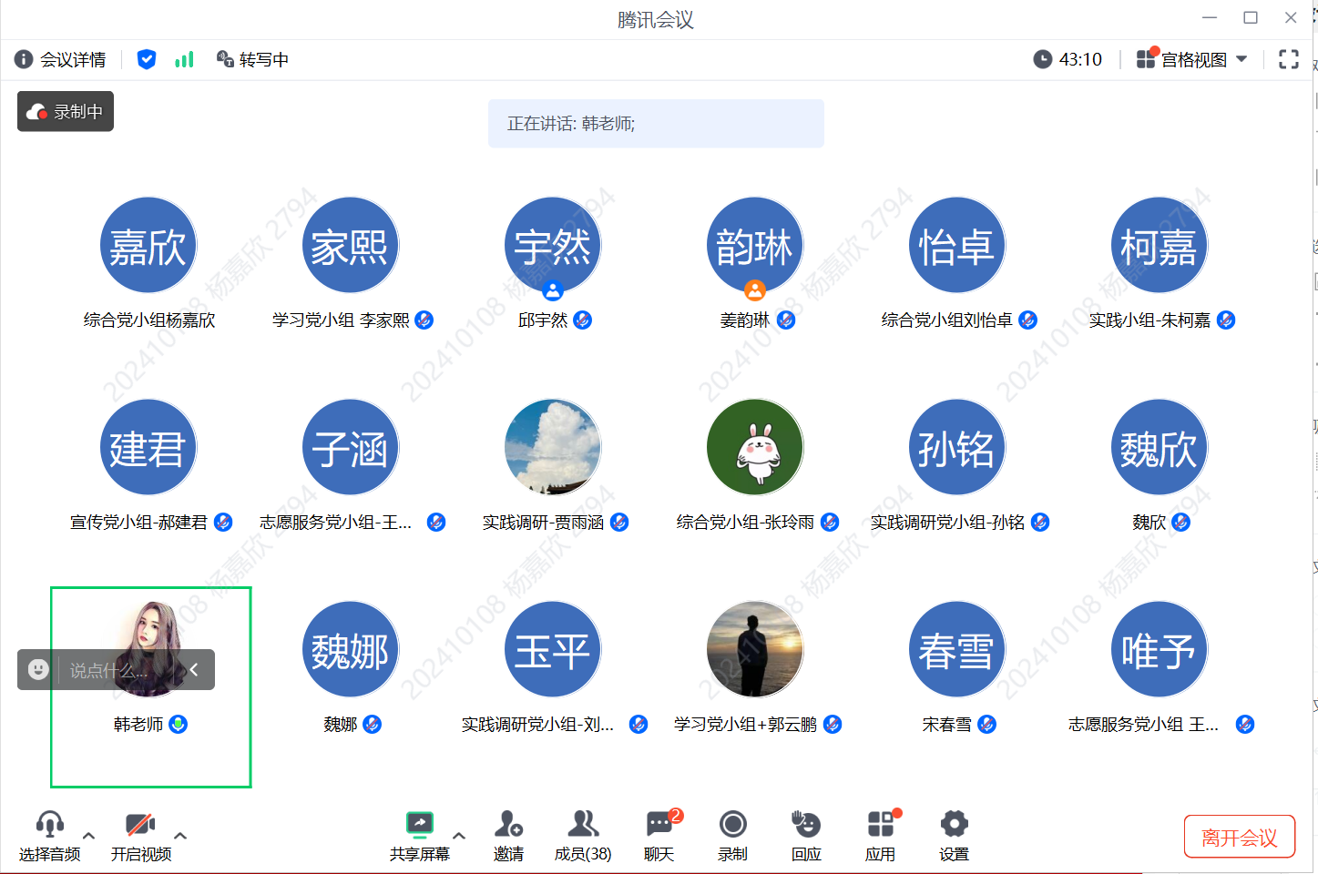Expand audio options arrow beside 选择音频
This screenshot has width=1318, height=874.
(x=88, y=835)
